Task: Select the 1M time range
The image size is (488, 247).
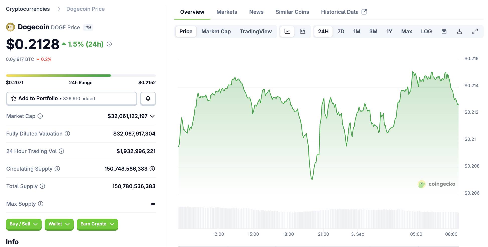Action: pos(357,31)
